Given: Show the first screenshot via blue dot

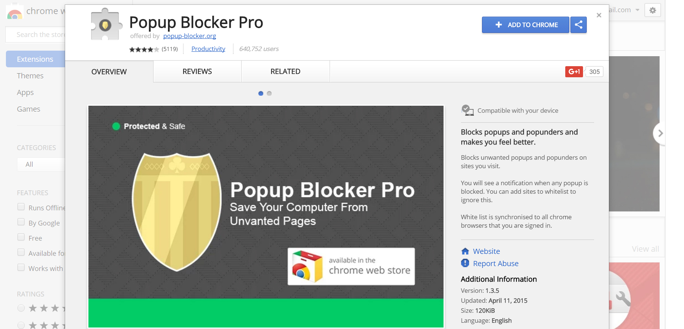Looking at the screenshot, I should tap(261, 94).
